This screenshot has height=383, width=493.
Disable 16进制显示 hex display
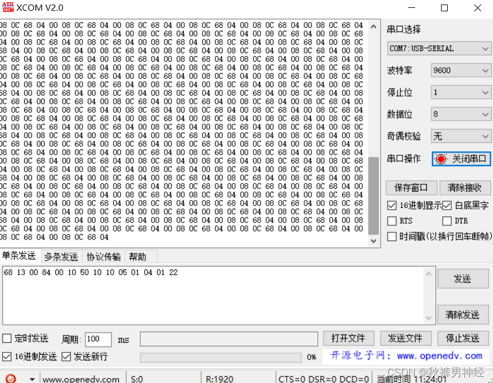391,205
